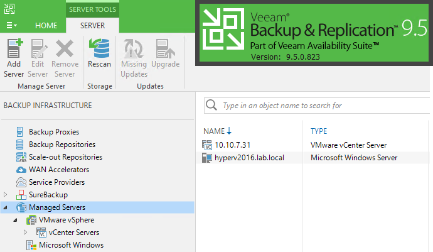Screen dimensions: 433x252
Task: Click the Managed Servers globe icon
Action: (21, 207)
